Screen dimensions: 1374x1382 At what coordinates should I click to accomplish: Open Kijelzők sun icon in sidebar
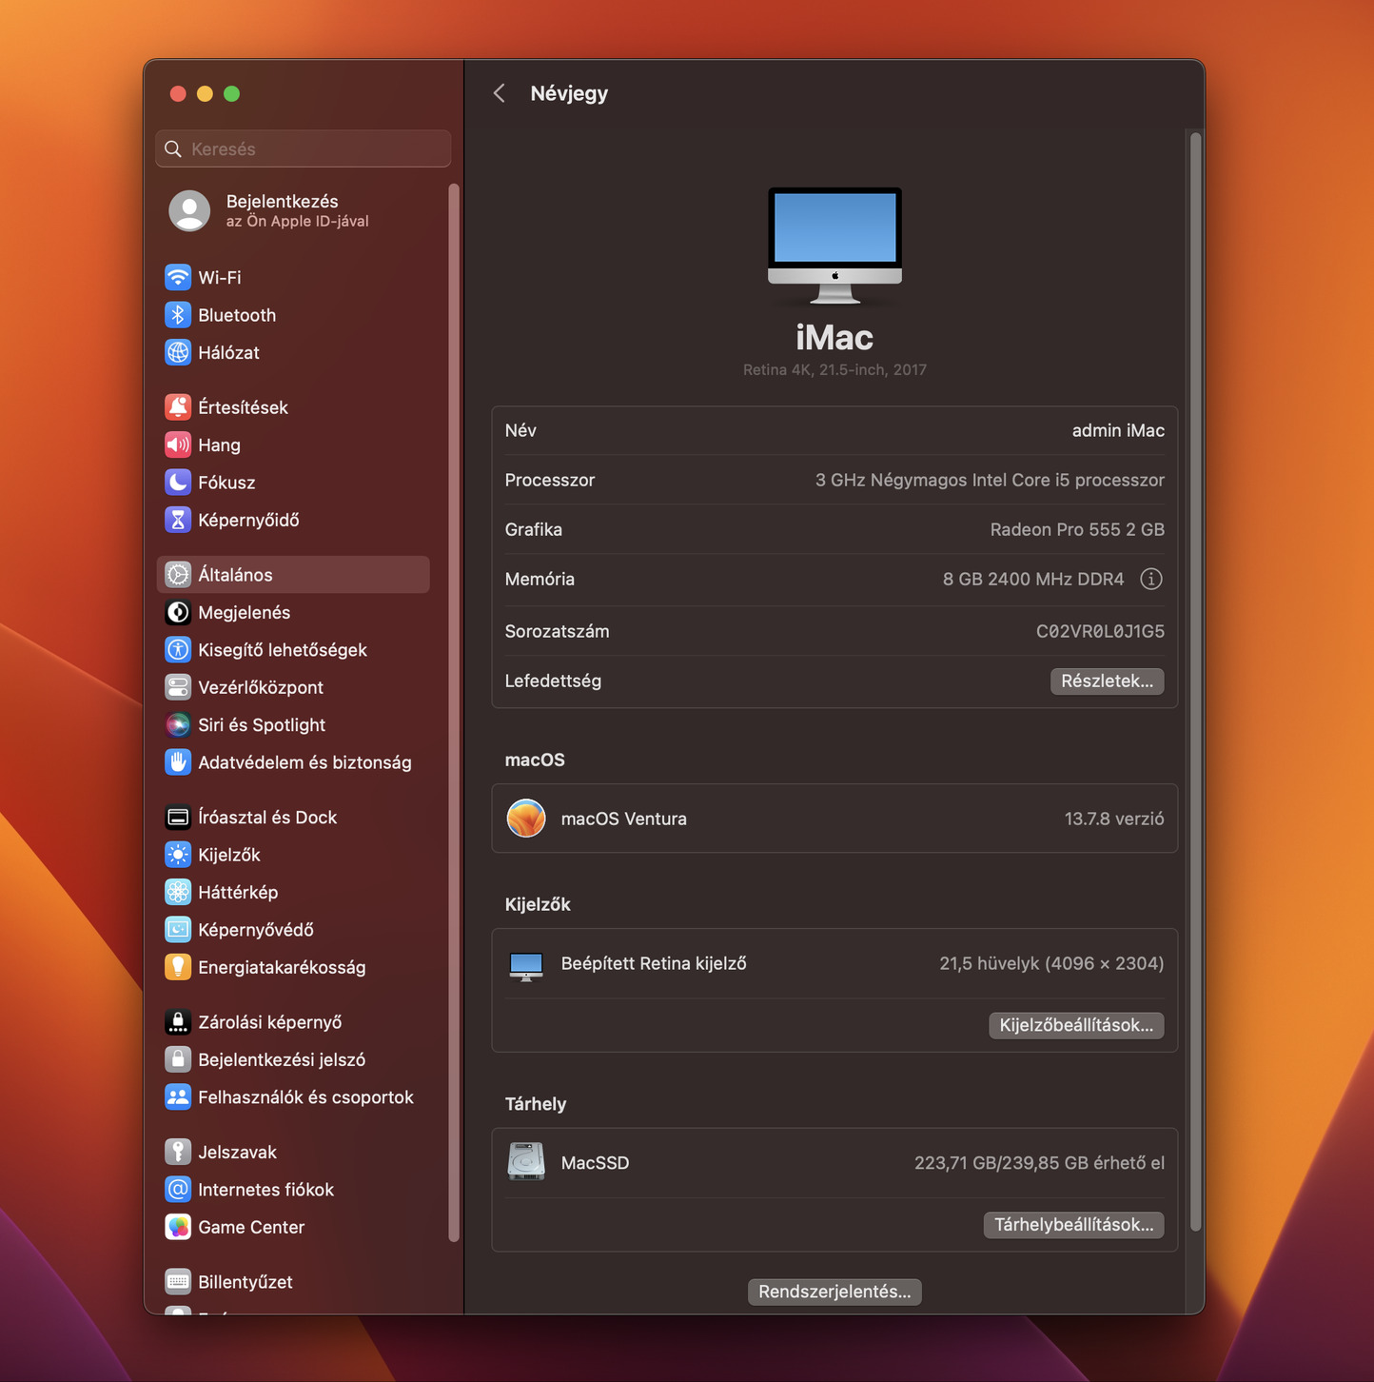[178, 855]
